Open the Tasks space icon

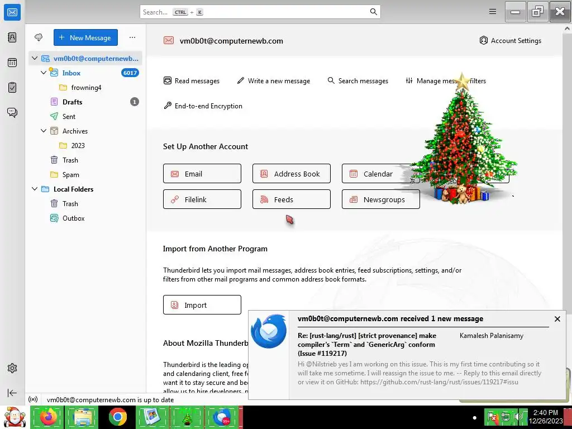point(12,88)
